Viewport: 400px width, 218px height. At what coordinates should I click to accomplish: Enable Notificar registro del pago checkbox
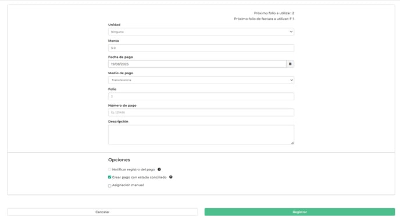click(110, 169)
